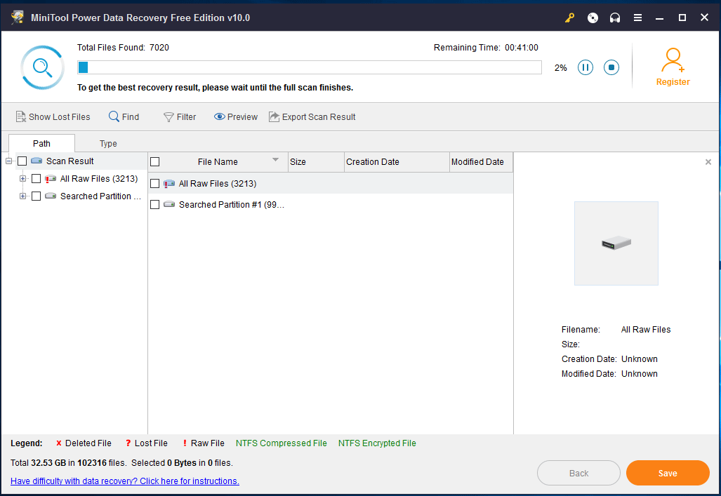This screenshot has height=496, width=721.
Task: Click NTFS Compressed File legend text
Action: 282,443
